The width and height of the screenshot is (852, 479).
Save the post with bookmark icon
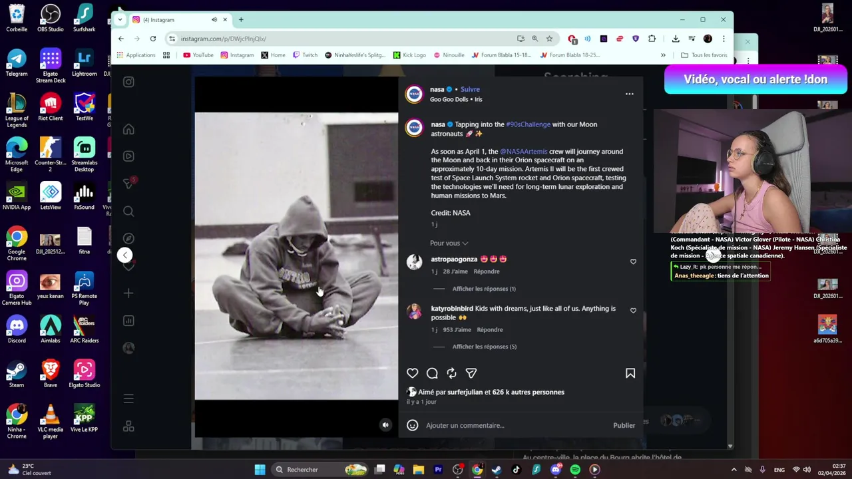[x=630, y=373]
